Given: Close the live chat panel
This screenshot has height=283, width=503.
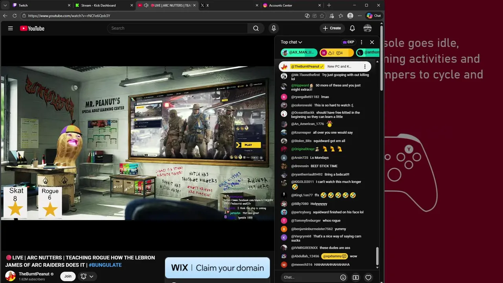Looking at the screenshot, I should point(372,42).
